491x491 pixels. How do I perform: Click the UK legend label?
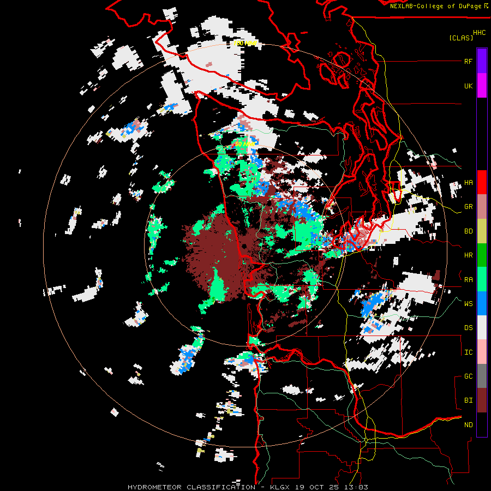pyautogui.click(x=469, y=86)
